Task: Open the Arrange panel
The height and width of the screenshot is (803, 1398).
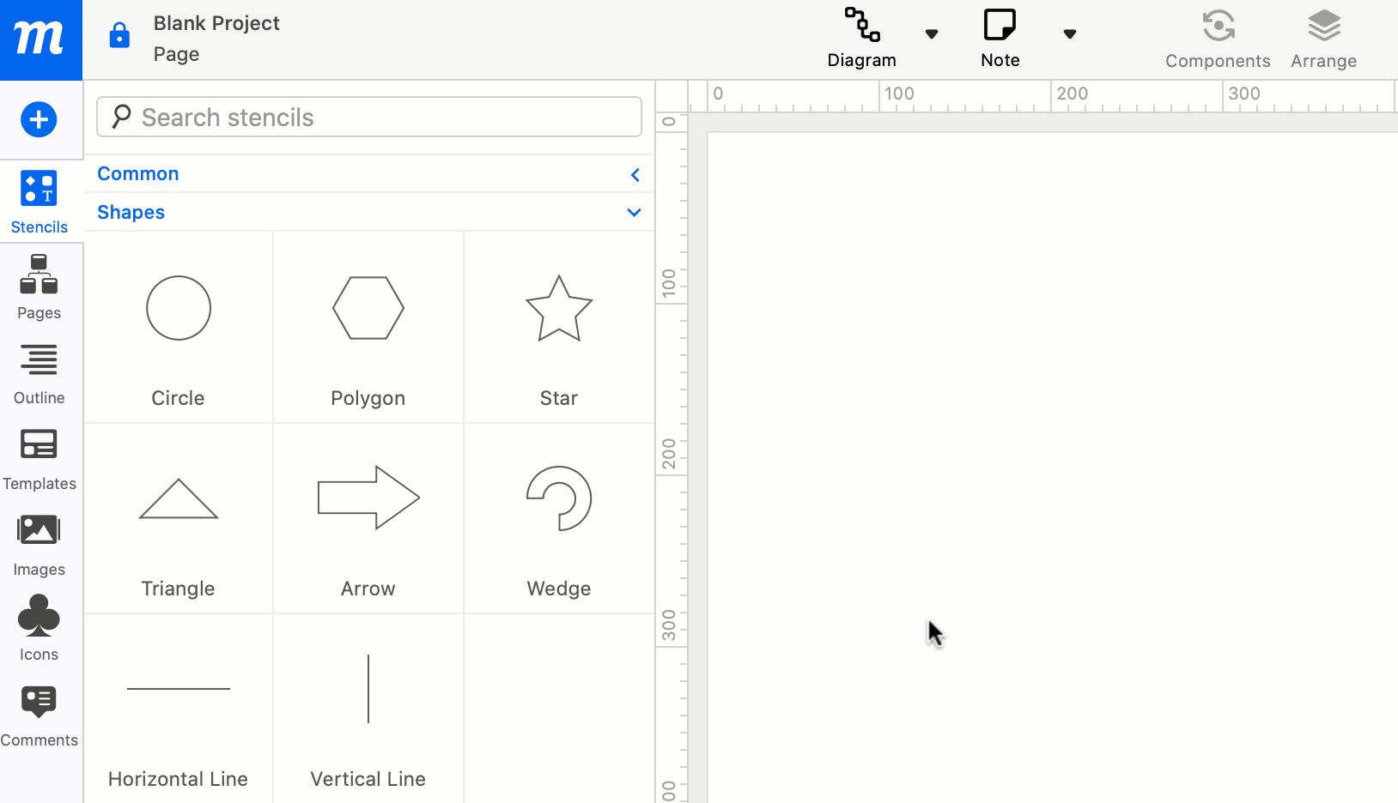Action: coord(1323,39)
